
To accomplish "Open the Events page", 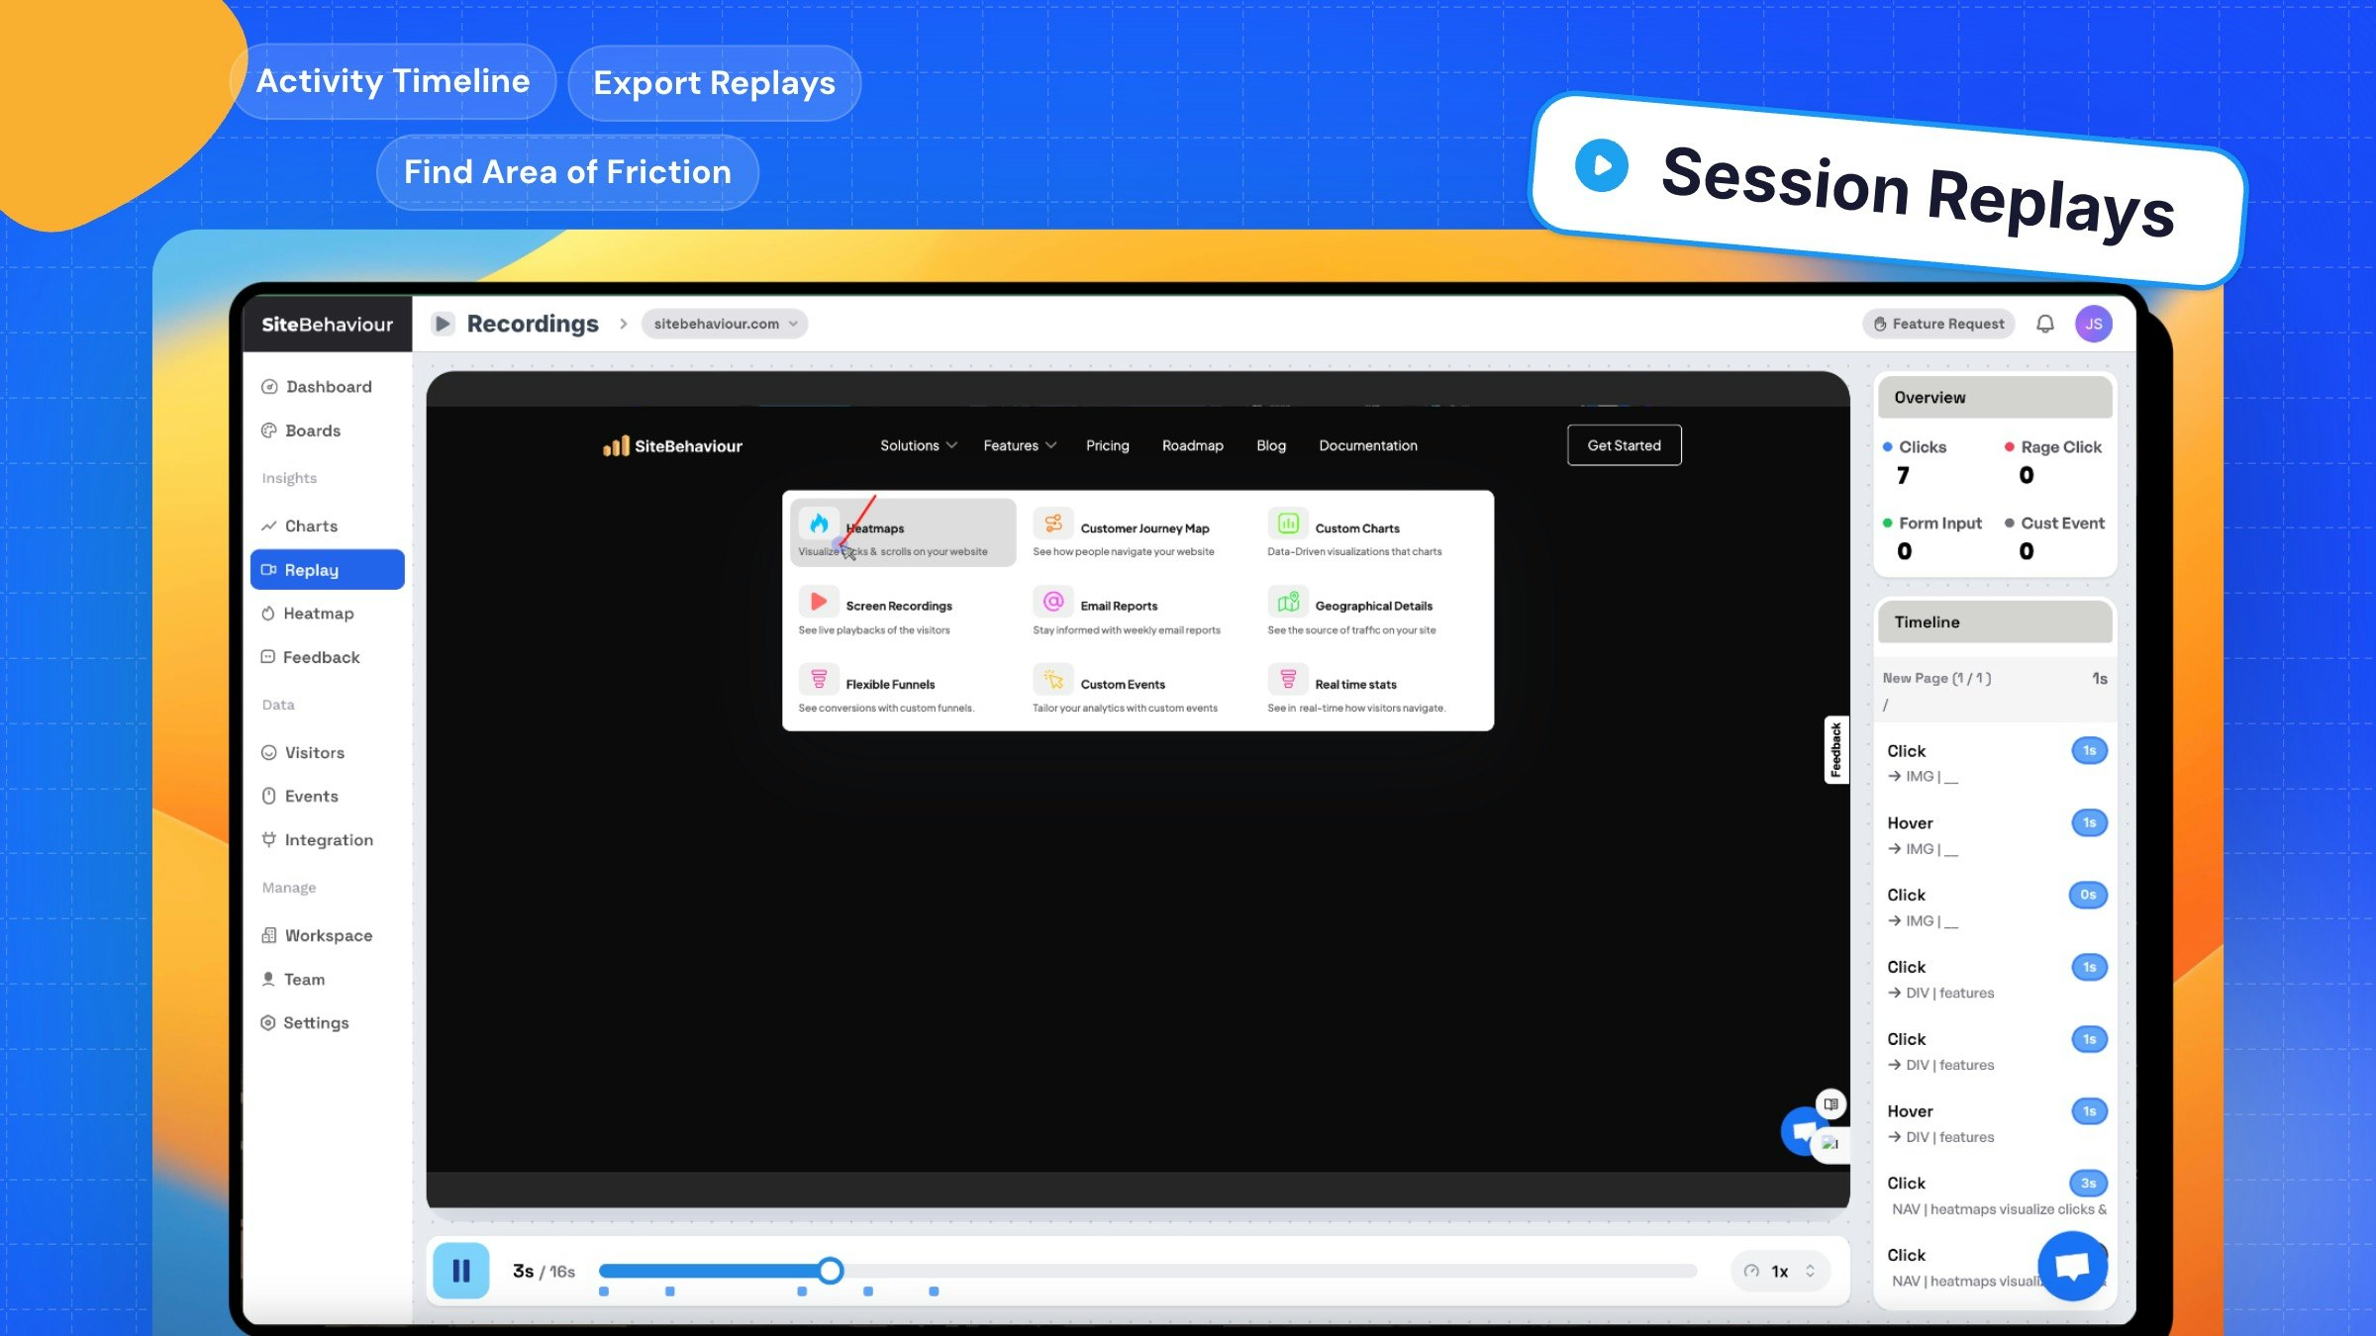I will (x=327, y=796).
